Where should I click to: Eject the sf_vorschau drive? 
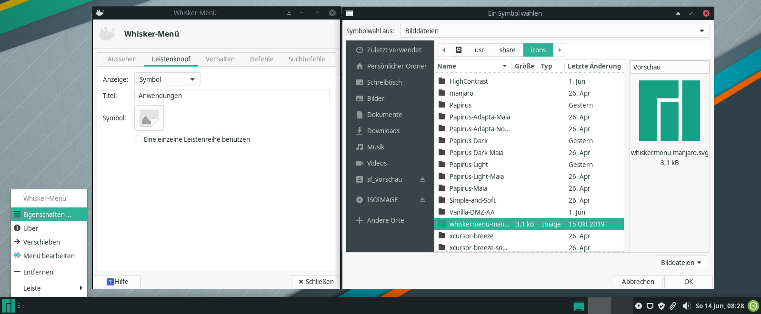coord(422,179)
